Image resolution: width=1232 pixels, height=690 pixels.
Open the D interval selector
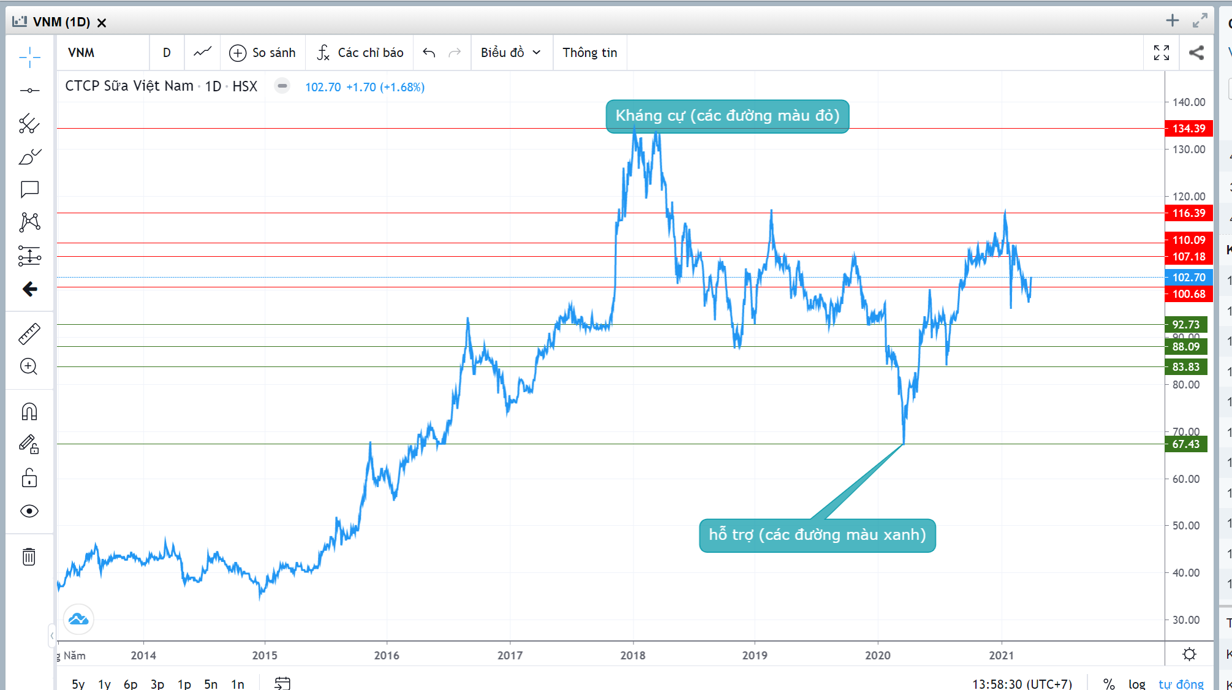(167, 53)
